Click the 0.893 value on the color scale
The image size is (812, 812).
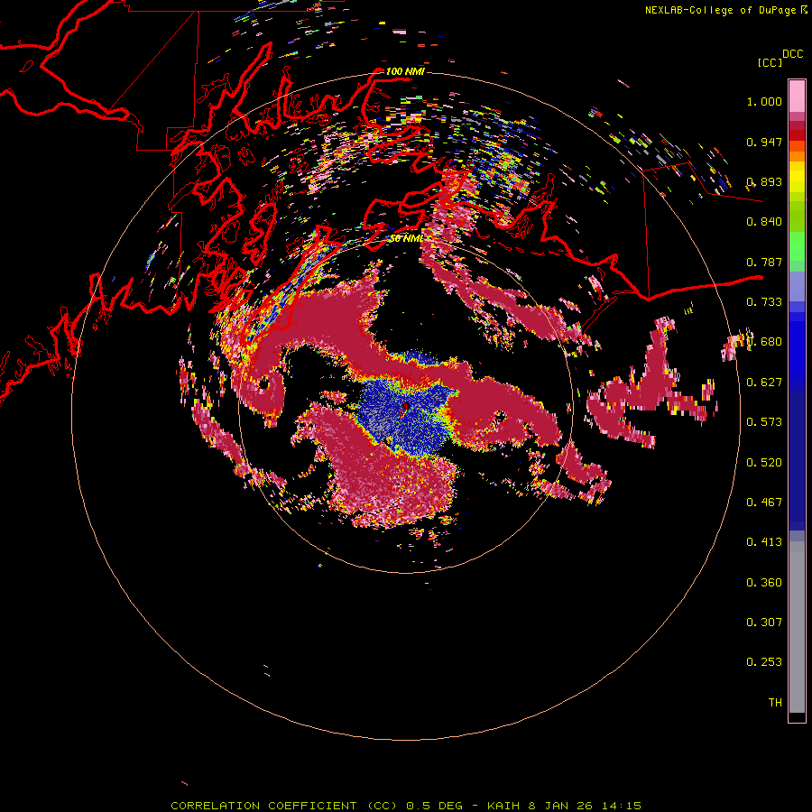[764, 181]
